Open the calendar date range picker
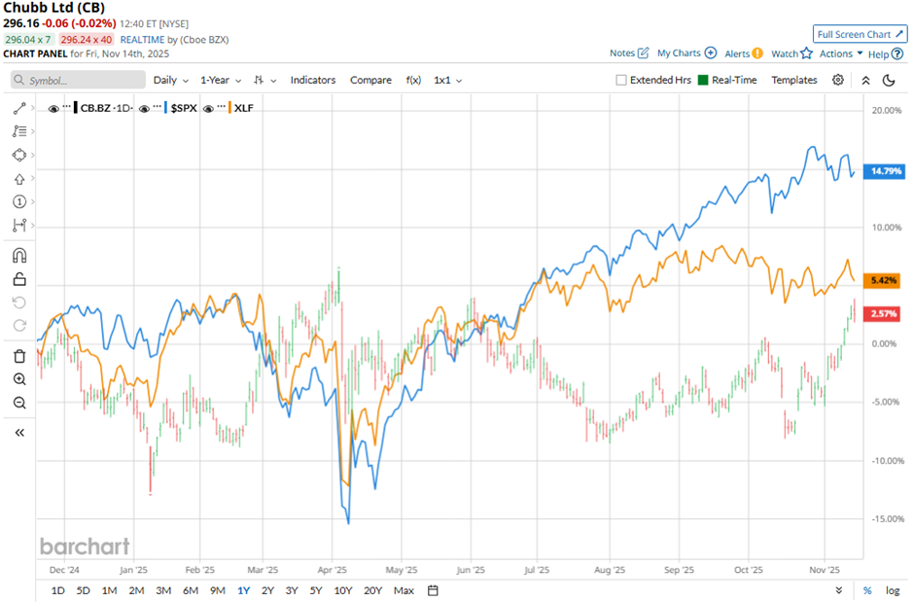Viewport: 914px width, 602px height. point(433,590)
